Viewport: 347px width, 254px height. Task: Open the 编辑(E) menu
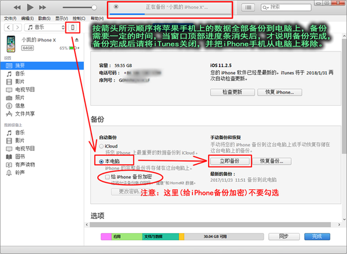[27, 19]
